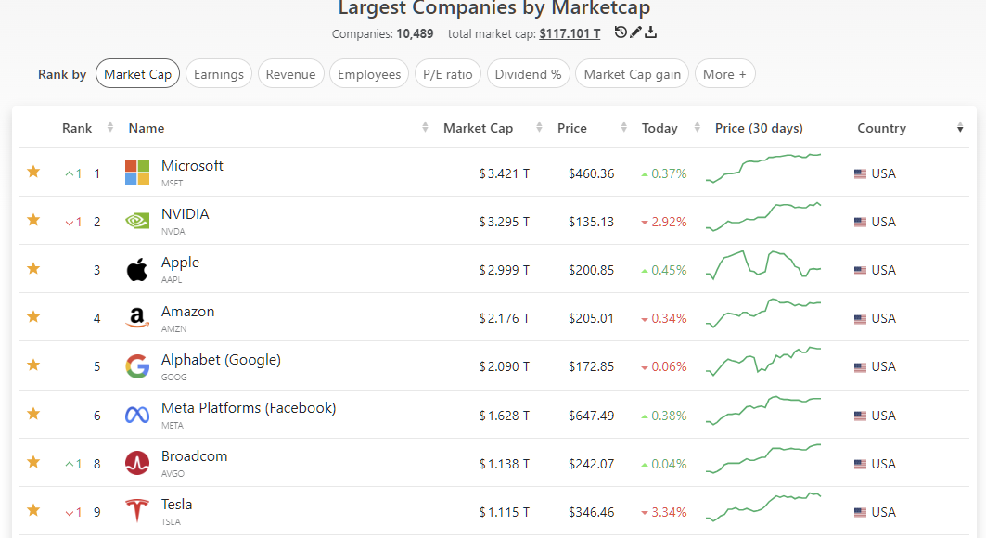The height and width of the screenshot is (538, 986).
Task: Switch ranking to Earnings
Action: click(219, 73)
